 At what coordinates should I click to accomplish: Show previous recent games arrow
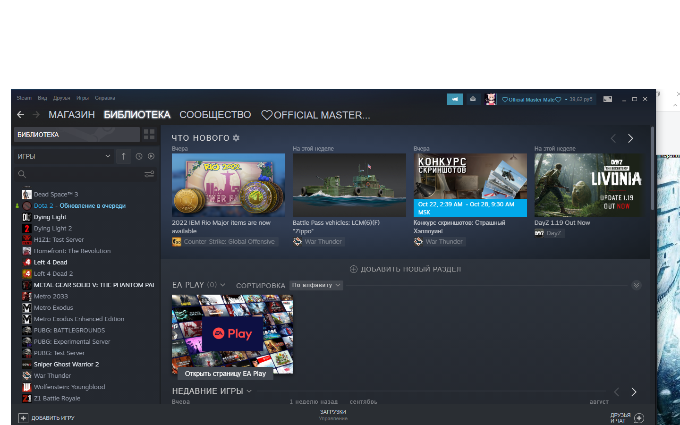click(616, 392)
